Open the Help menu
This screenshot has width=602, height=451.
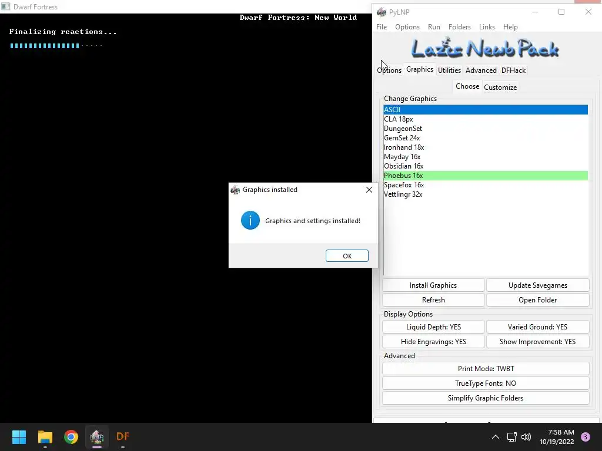coord(510,27)
